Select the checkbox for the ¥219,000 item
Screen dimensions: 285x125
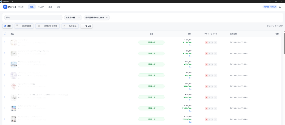5,42
